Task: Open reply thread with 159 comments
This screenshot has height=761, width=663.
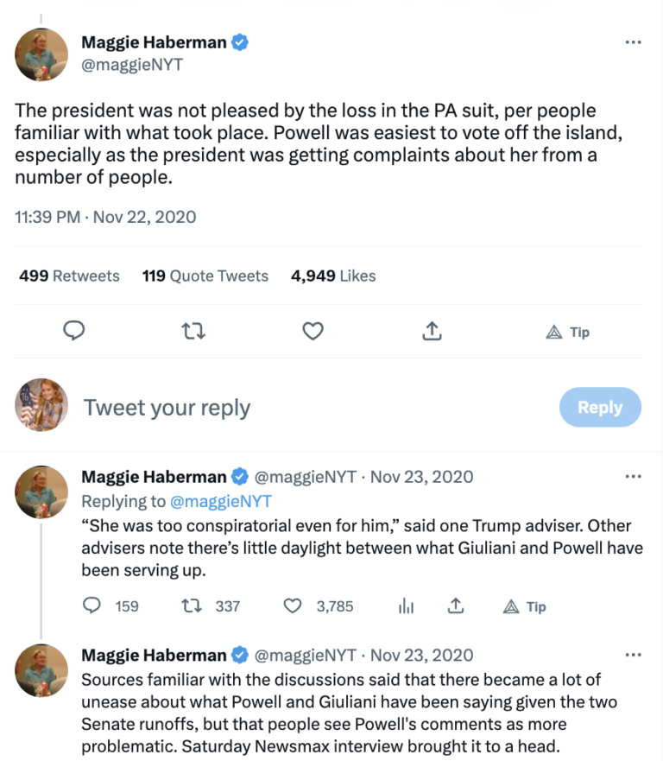Action: click(x=92, y=606)
